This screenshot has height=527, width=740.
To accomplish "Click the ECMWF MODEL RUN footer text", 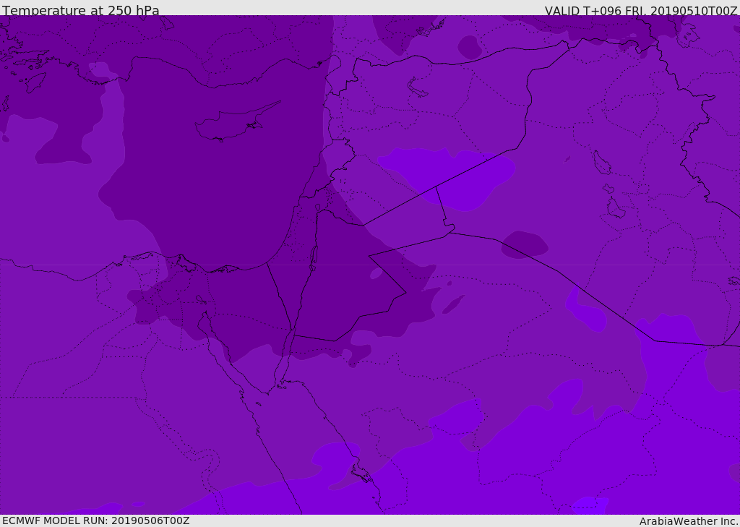I will (x=96, y=520).
